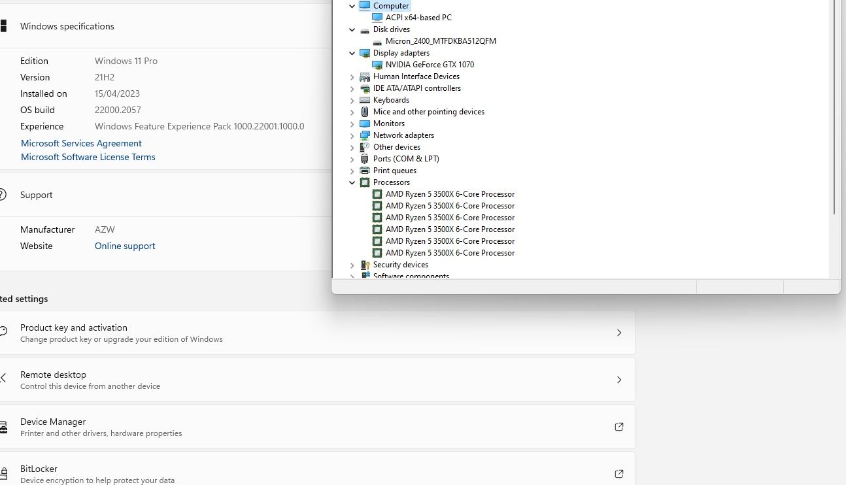Click the Security devices icon

365,265
